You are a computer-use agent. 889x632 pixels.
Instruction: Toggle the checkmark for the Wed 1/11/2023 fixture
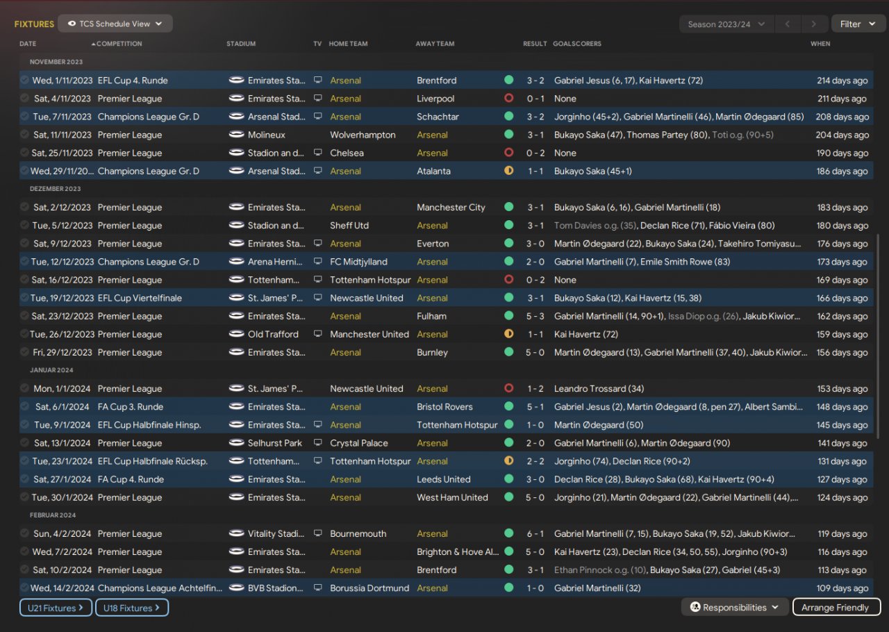25,81
